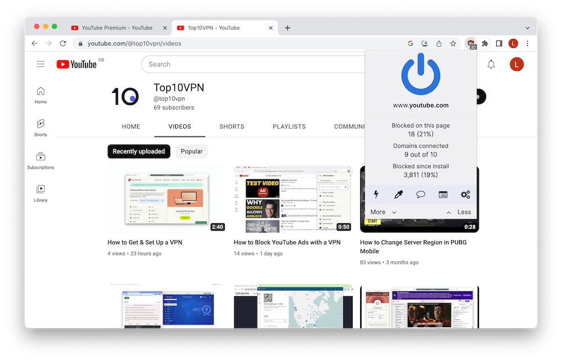562x361 pixels.
Task: Collapse popup using the Less option
Action: point(459,212)
